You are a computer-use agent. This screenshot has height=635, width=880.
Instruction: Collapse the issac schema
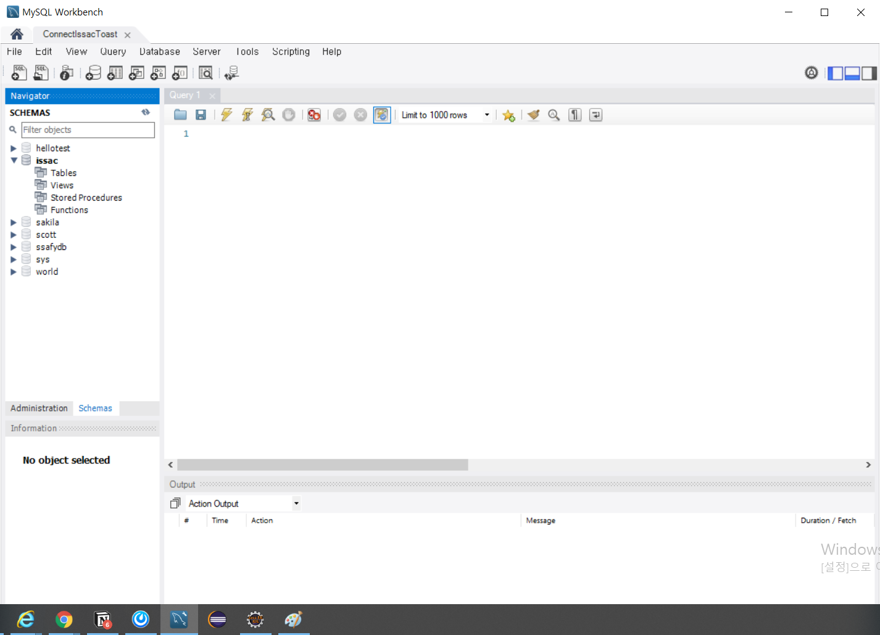click(14, 160)
